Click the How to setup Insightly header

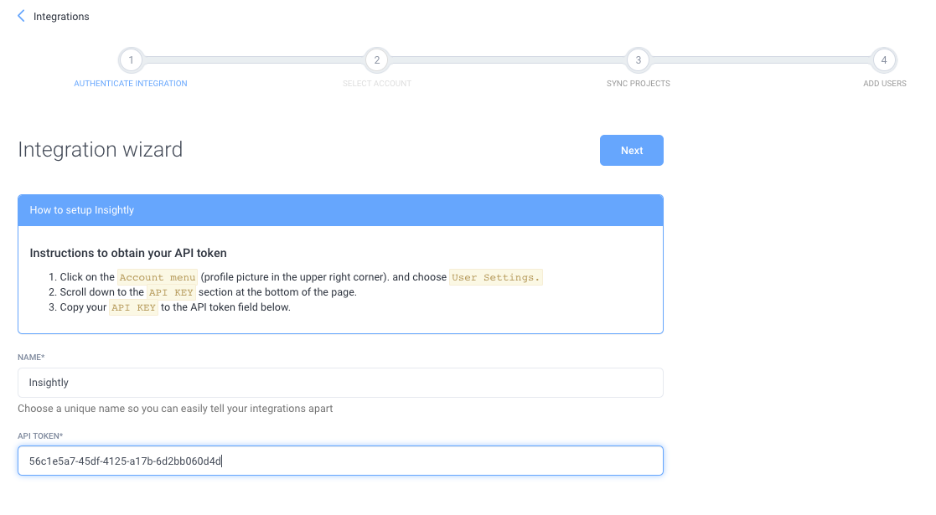pos(340,210)
